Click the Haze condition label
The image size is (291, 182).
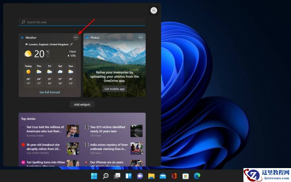click(x=72, y=51)
